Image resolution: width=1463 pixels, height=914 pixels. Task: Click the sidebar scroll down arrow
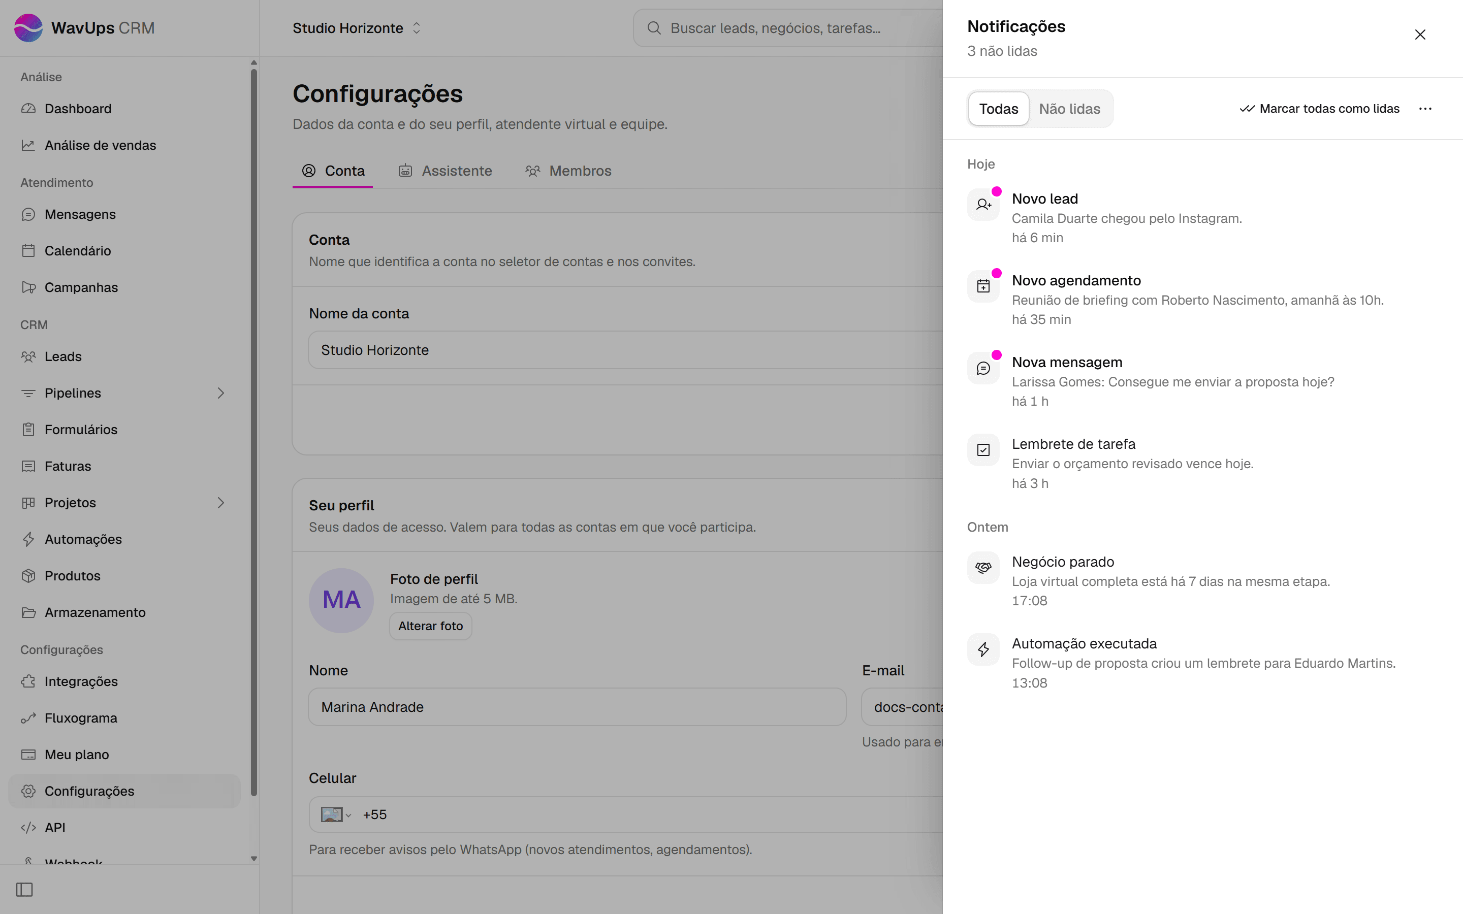pos(254,858)
